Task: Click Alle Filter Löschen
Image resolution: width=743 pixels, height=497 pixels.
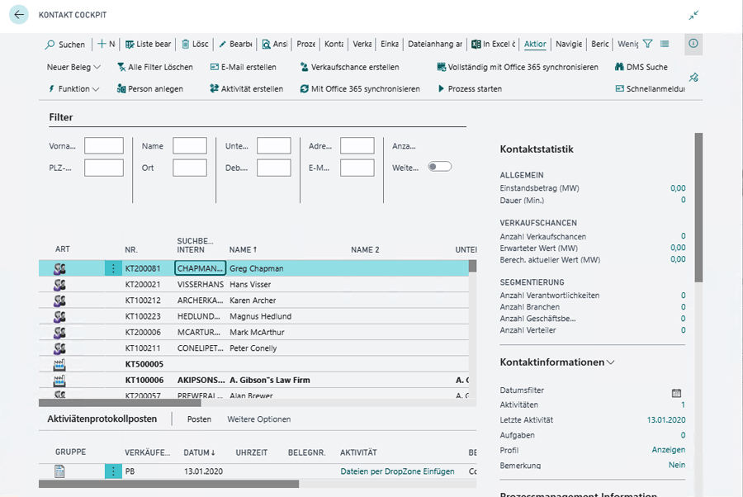Action: [155, 67]
